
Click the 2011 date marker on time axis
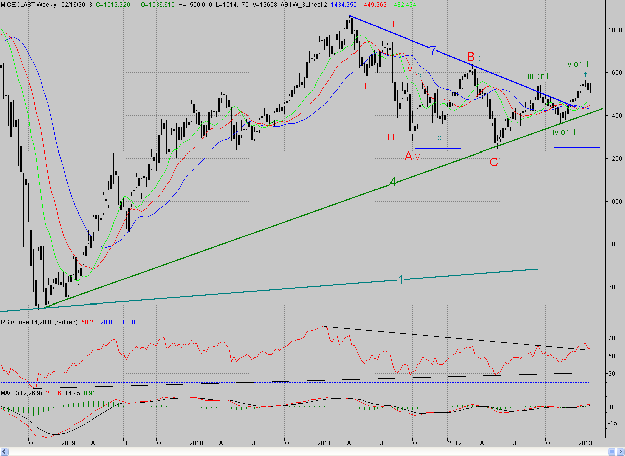[x=323, y=443]
